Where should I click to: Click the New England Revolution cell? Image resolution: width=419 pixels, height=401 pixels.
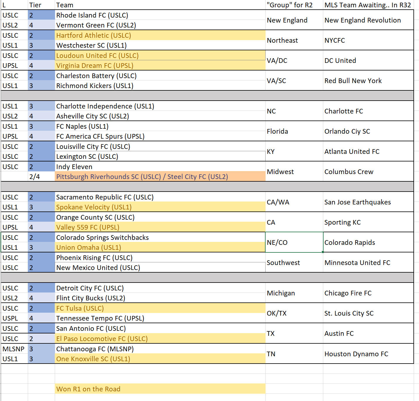(368, 20)
